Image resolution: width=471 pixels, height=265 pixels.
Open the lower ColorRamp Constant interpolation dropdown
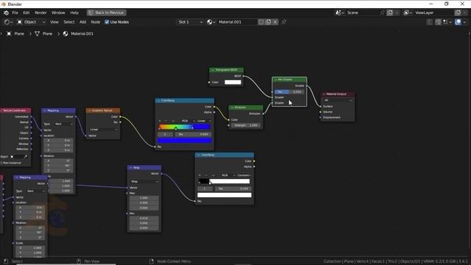(244, 175)
